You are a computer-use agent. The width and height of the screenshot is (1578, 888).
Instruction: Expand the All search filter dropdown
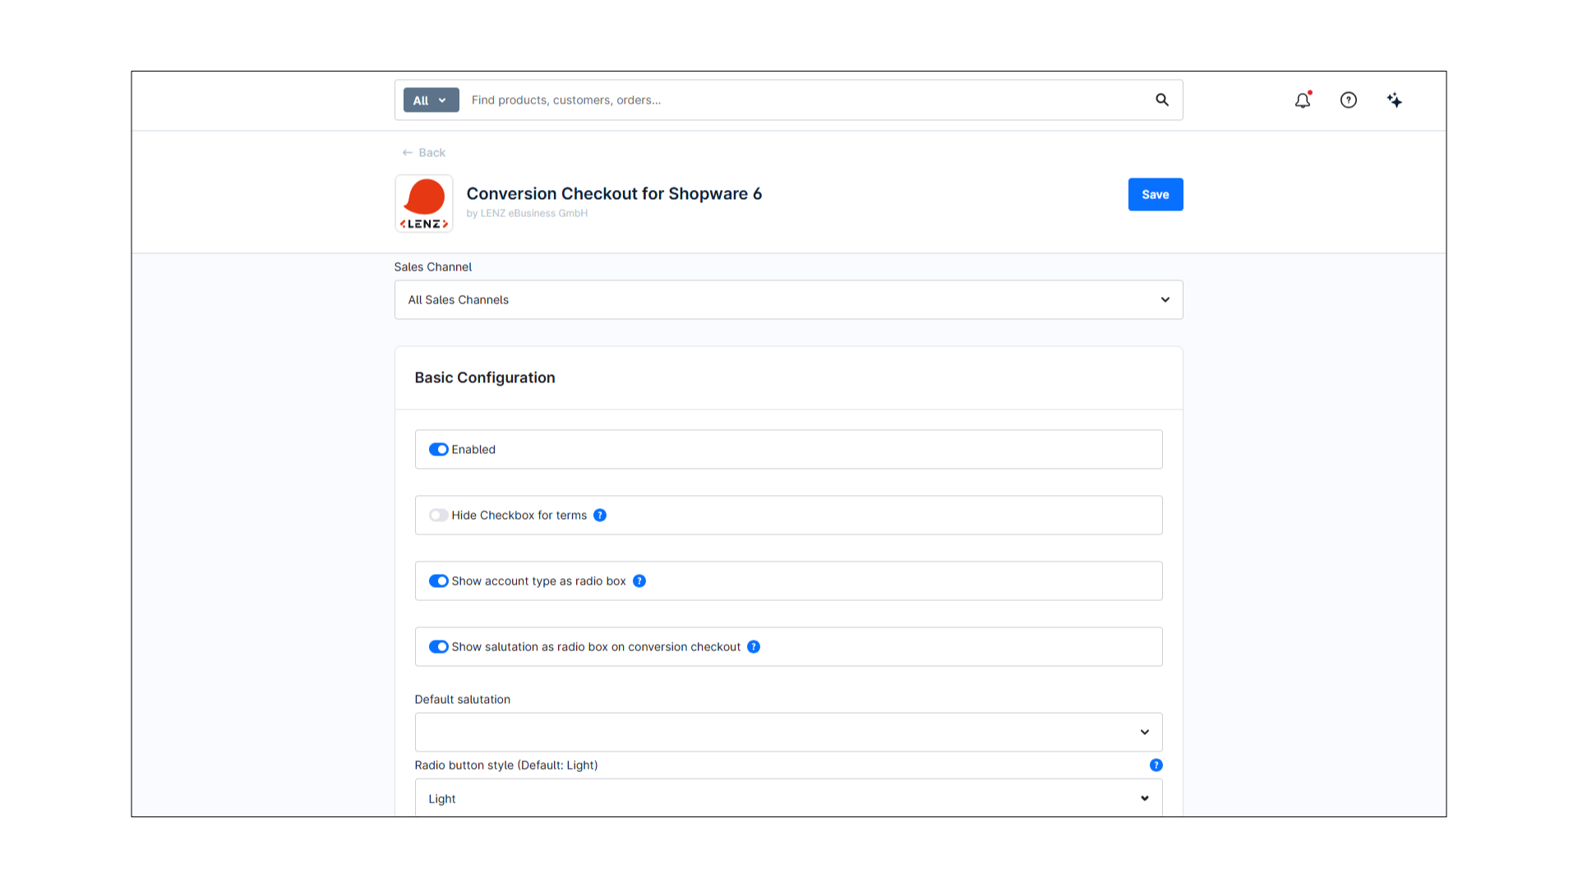pyautogui.click(x=431, y=99)
